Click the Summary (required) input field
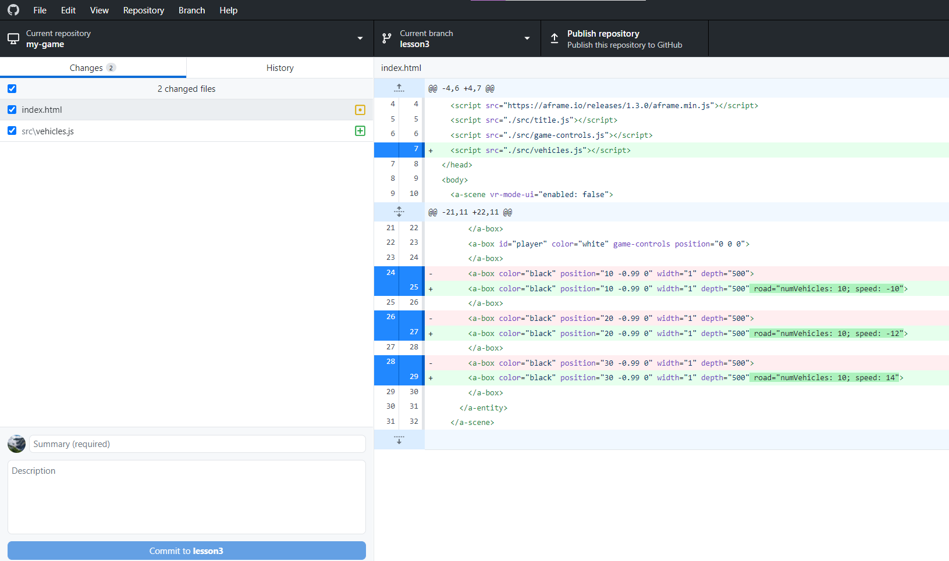 pyautogui.click(x=197, y=444)
